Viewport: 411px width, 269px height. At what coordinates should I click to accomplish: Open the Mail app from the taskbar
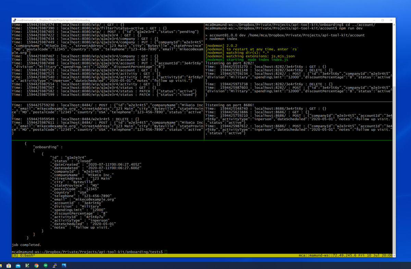[18, 266]
